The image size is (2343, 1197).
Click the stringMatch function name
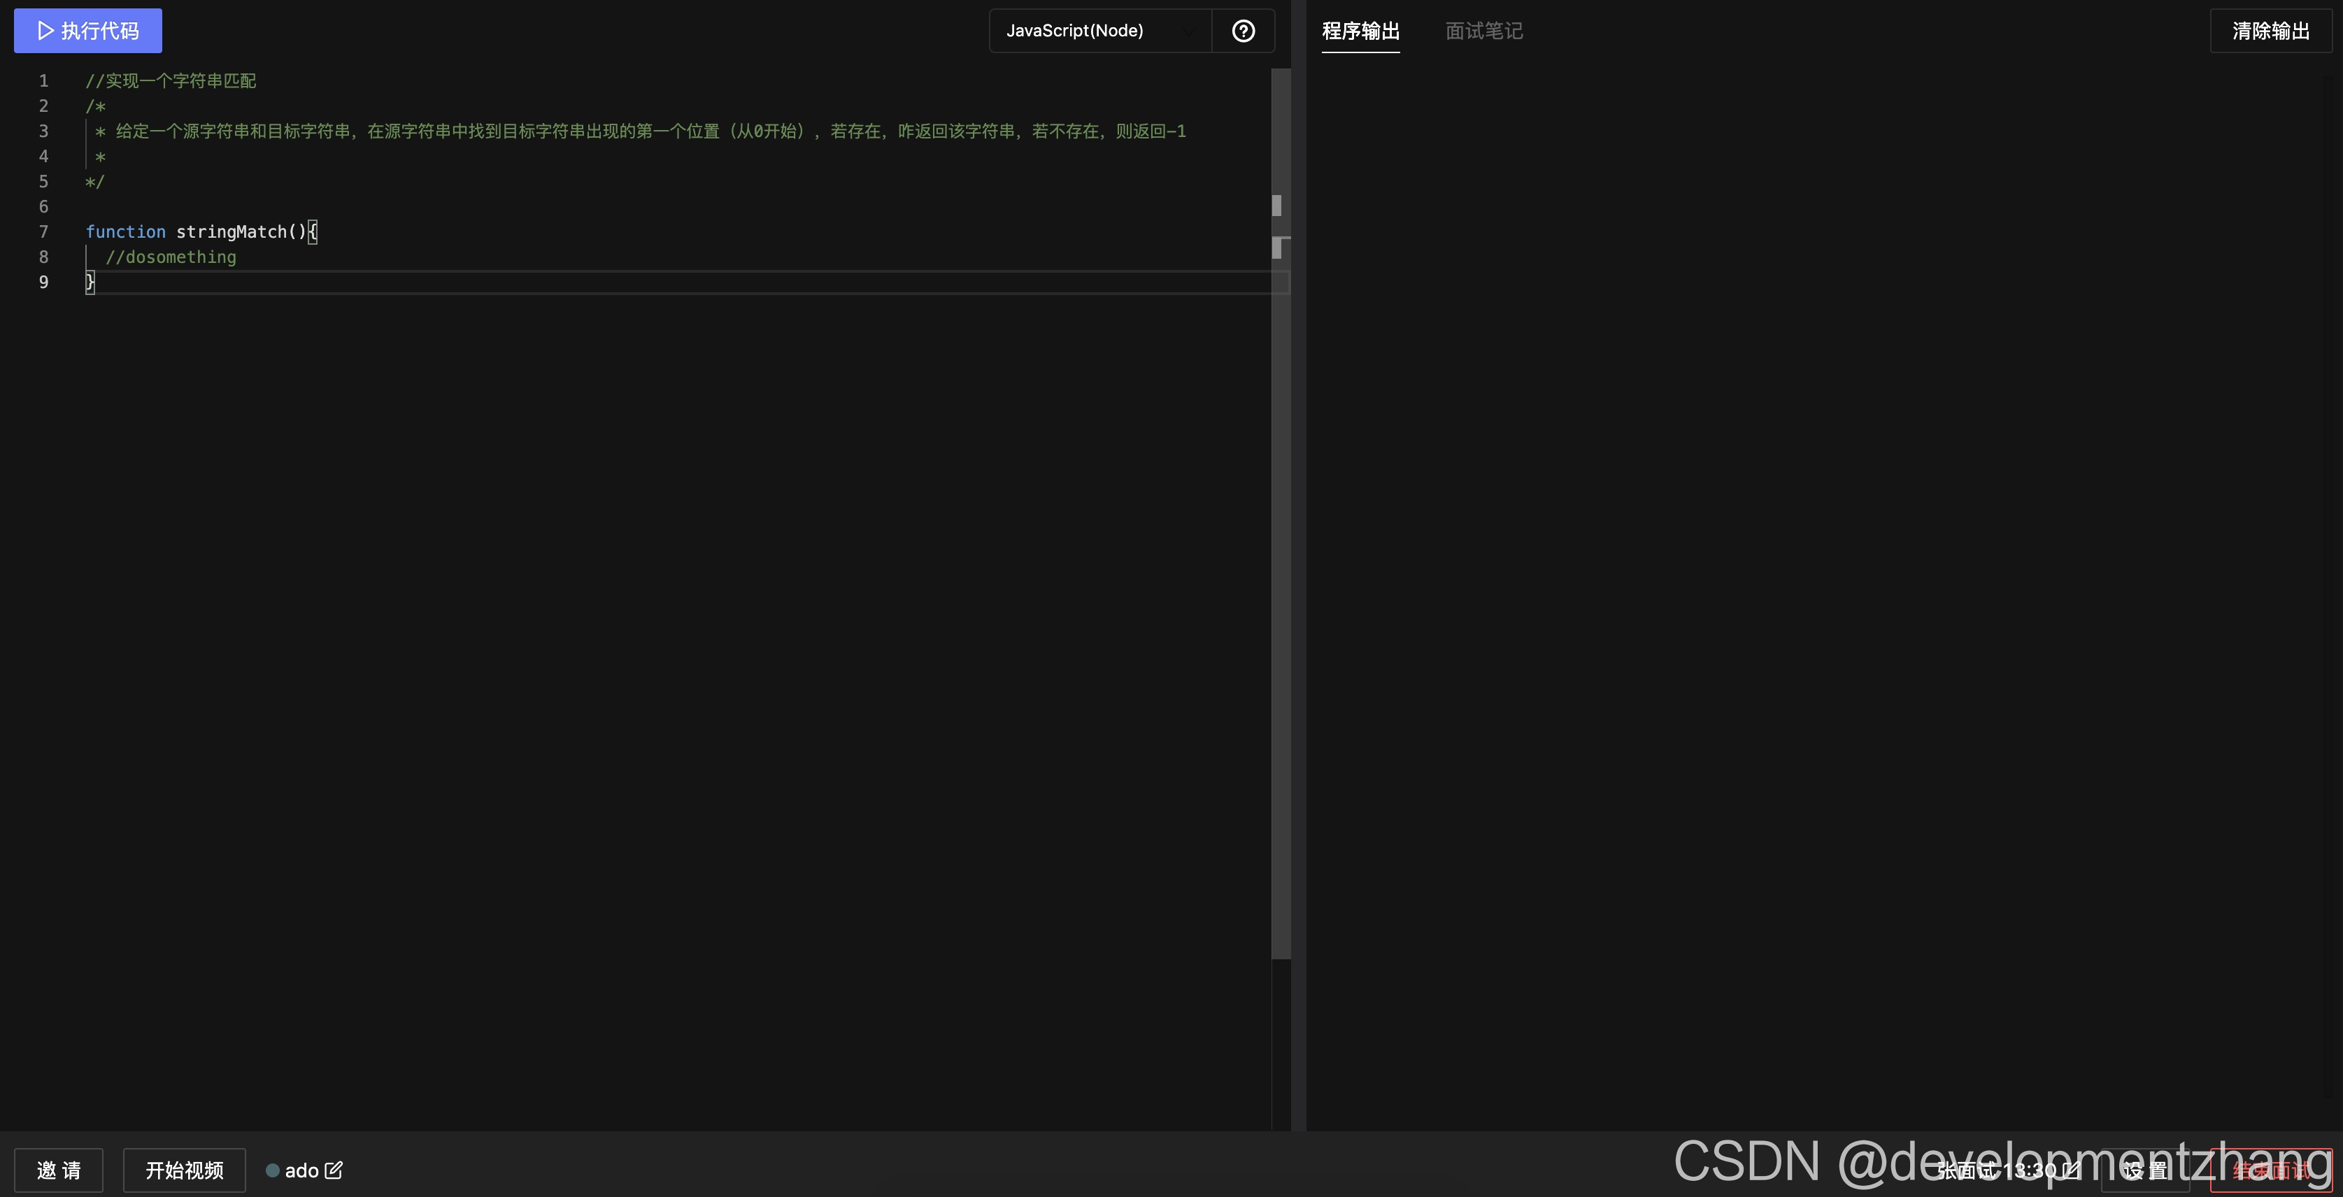(x=231, y=232)
